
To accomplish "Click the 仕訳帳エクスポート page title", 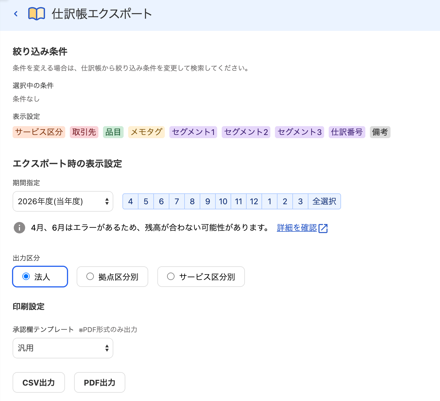I will tap(102, 14).
